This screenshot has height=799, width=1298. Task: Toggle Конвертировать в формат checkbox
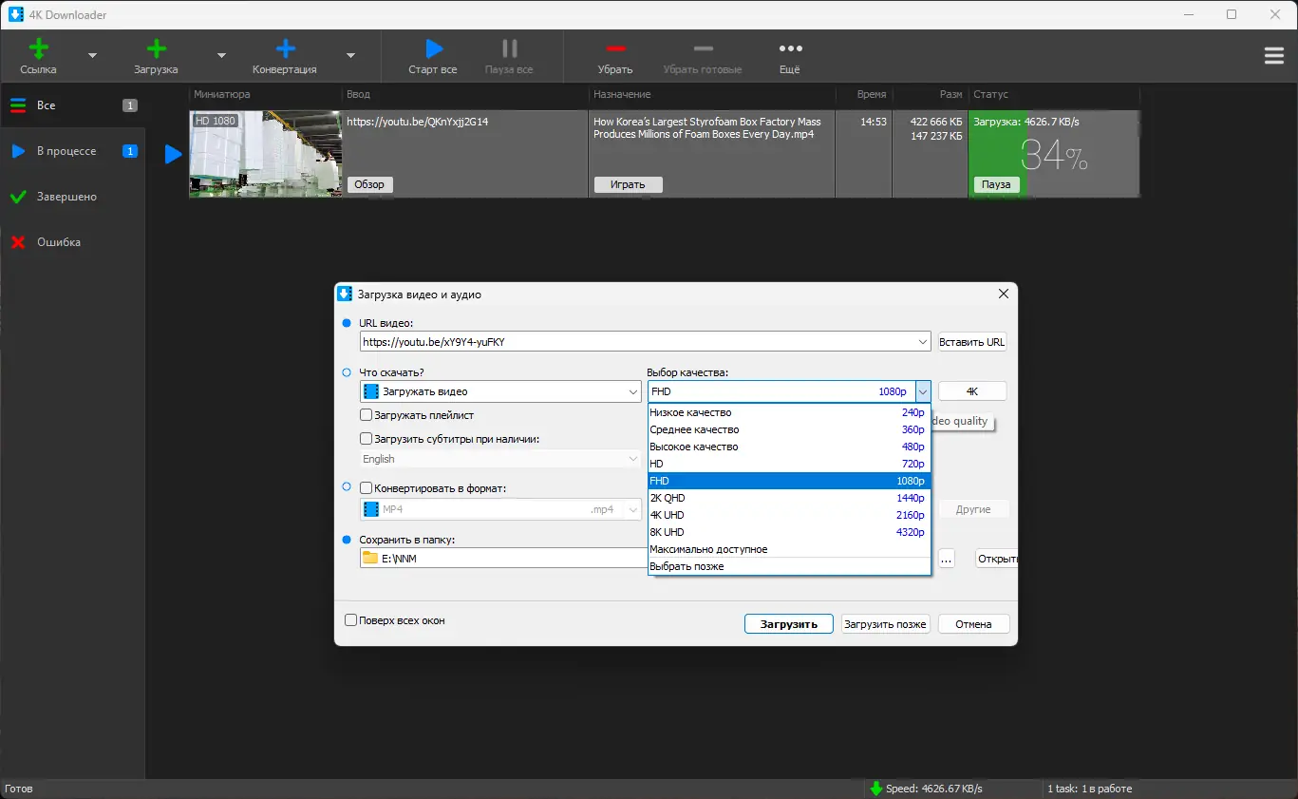pos(367,488)
